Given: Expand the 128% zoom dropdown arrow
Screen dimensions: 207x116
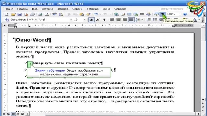Looking at the screenshot, I should tap(180, 14).
